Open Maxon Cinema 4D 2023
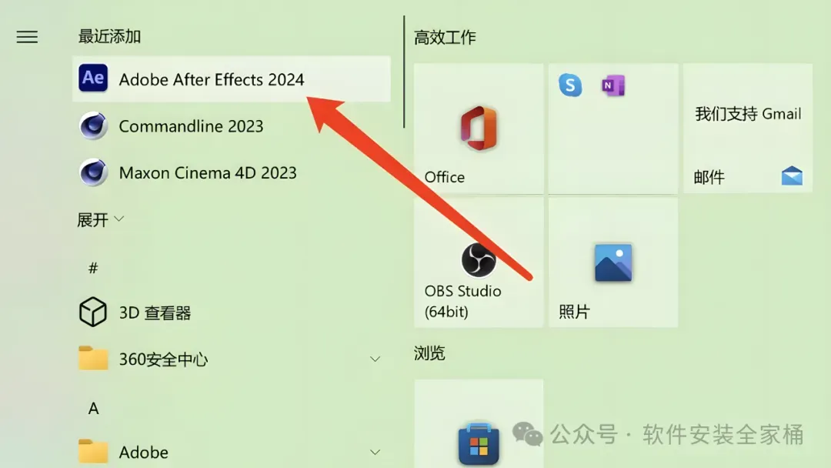 232,172
